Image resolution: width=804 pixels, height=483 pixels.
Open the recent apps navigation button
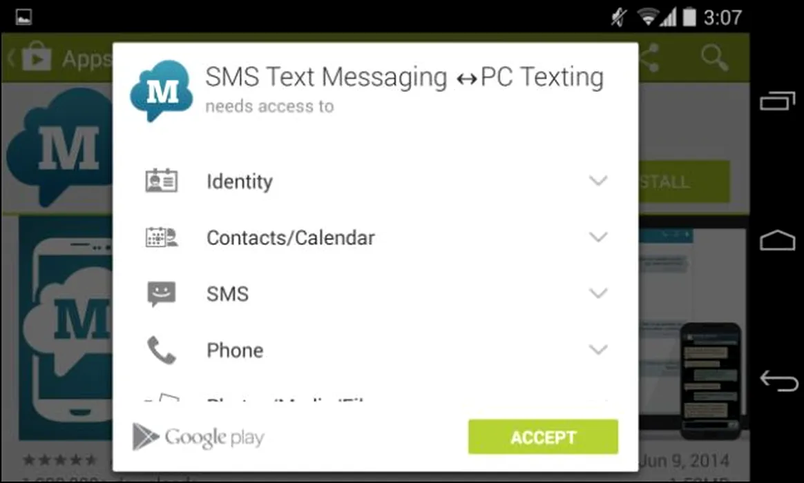[777, 100]
